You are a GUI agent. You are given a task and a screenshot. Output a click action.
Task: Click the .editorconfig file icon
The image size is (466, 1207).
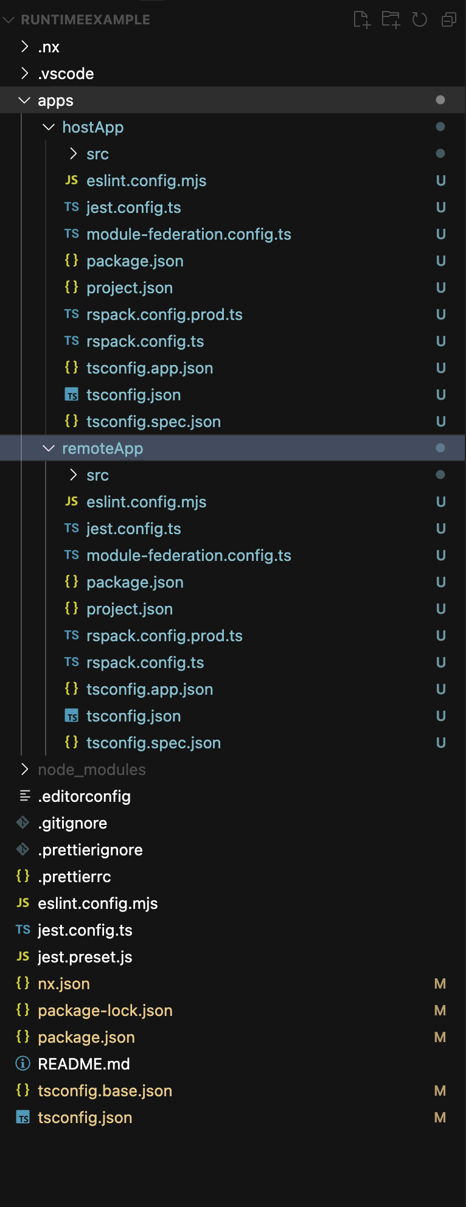coord(25,796)
